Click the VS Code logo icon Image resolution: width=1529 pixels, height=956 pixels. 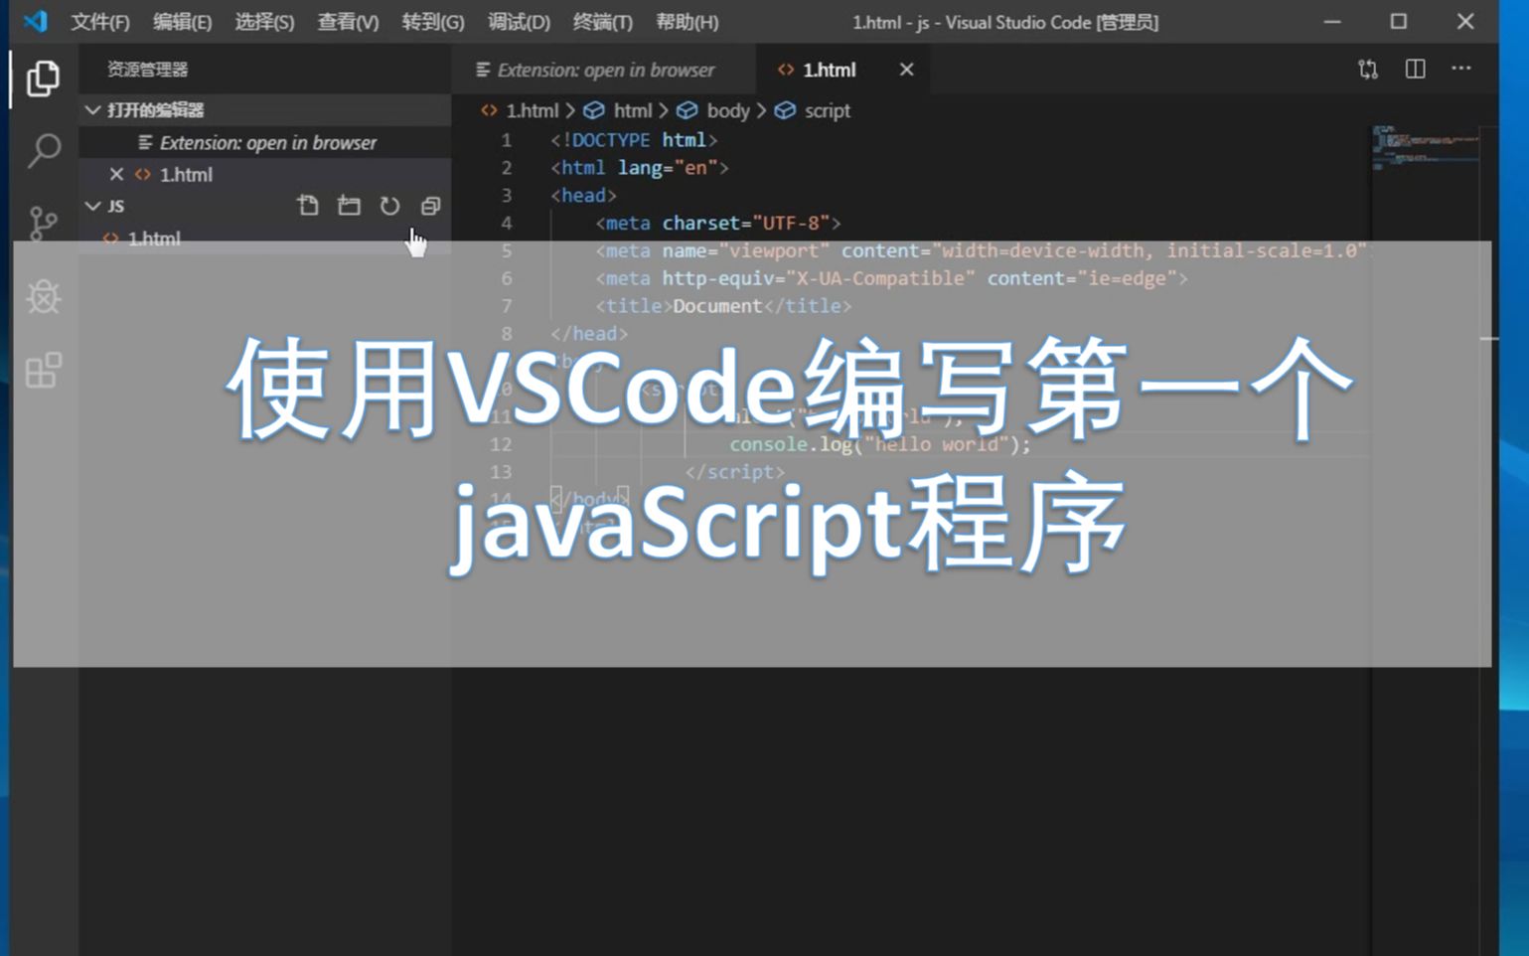pyautogui.click(x=36, y=21)
